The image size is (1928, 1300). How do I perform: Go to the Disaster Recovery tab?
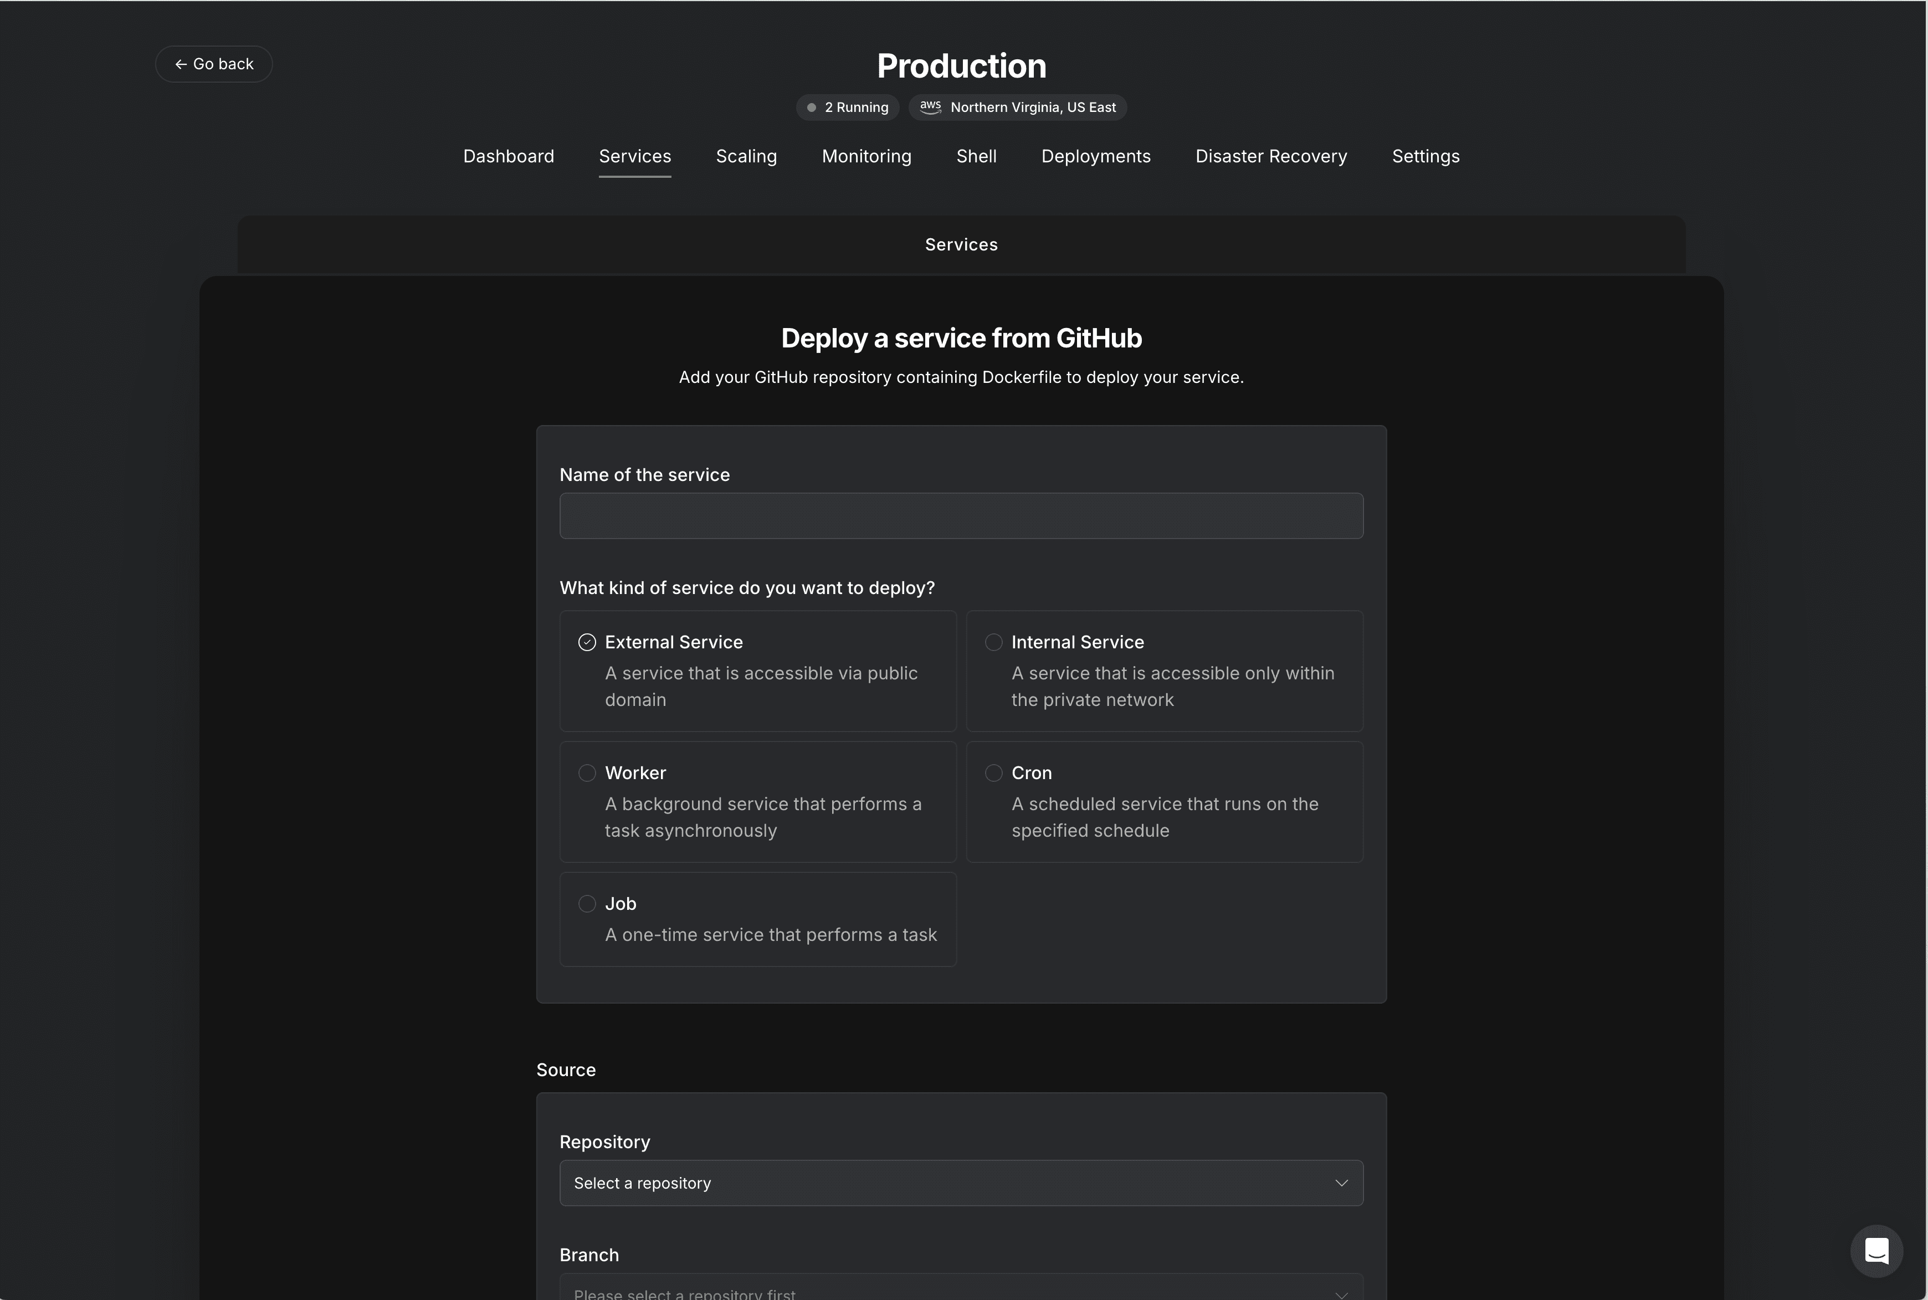coord(1271,157)
